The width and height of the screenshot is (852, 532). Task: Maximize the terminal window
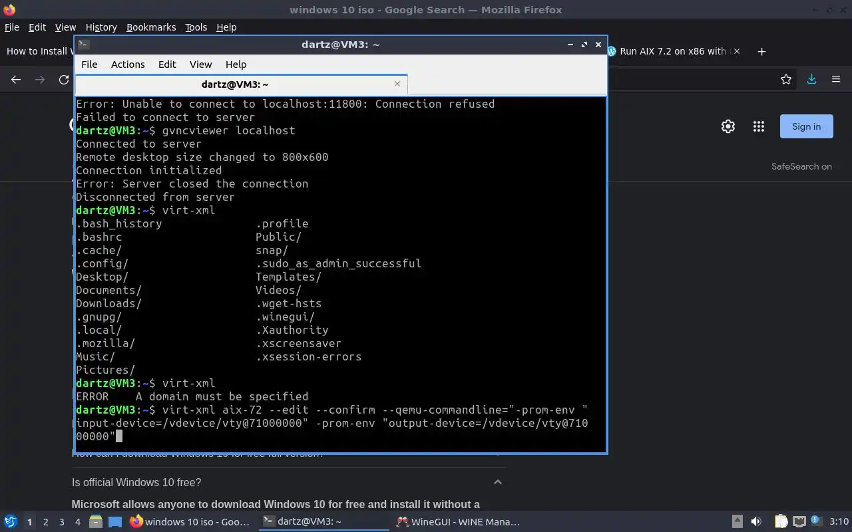point(584,45)
